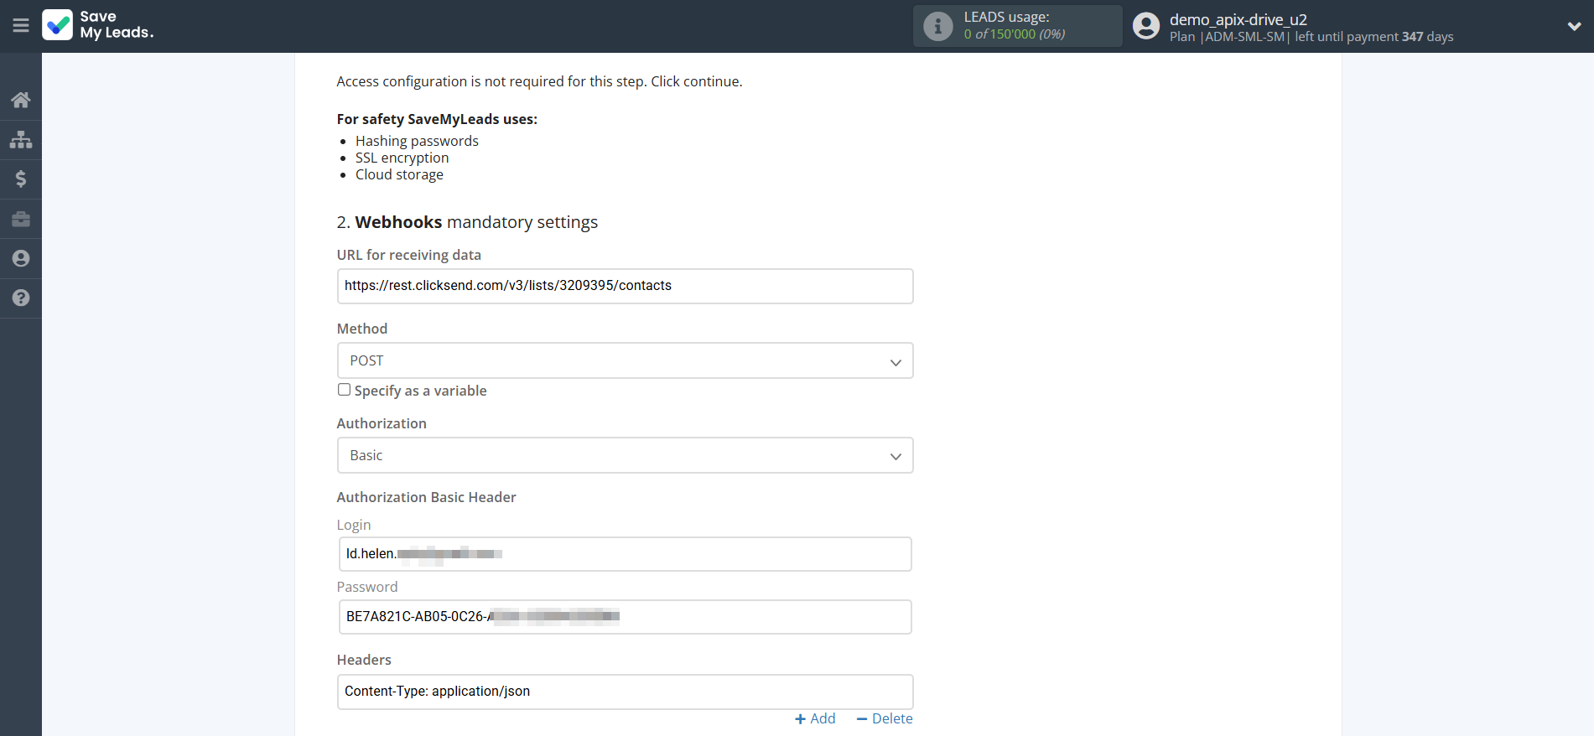
Task: Focus the Password input field
Action: 625,617
